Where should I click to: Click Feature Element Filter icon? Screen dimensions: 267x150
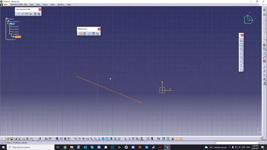pyautogui.click(x=35, y=14)
